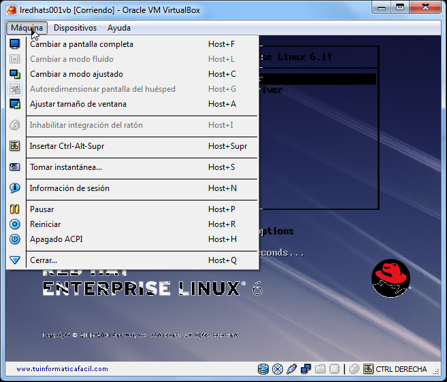The image size is (447, 382).
Task: Select Reiniciar menu entry
Action: click(142, 224)
